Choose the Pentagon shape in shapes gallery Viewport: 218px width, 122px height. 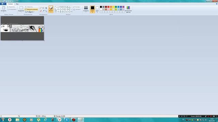pyautogui.click(x=60, y=9)
